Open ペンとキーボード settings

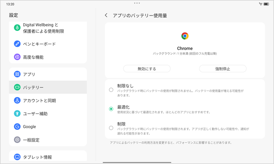48,44
